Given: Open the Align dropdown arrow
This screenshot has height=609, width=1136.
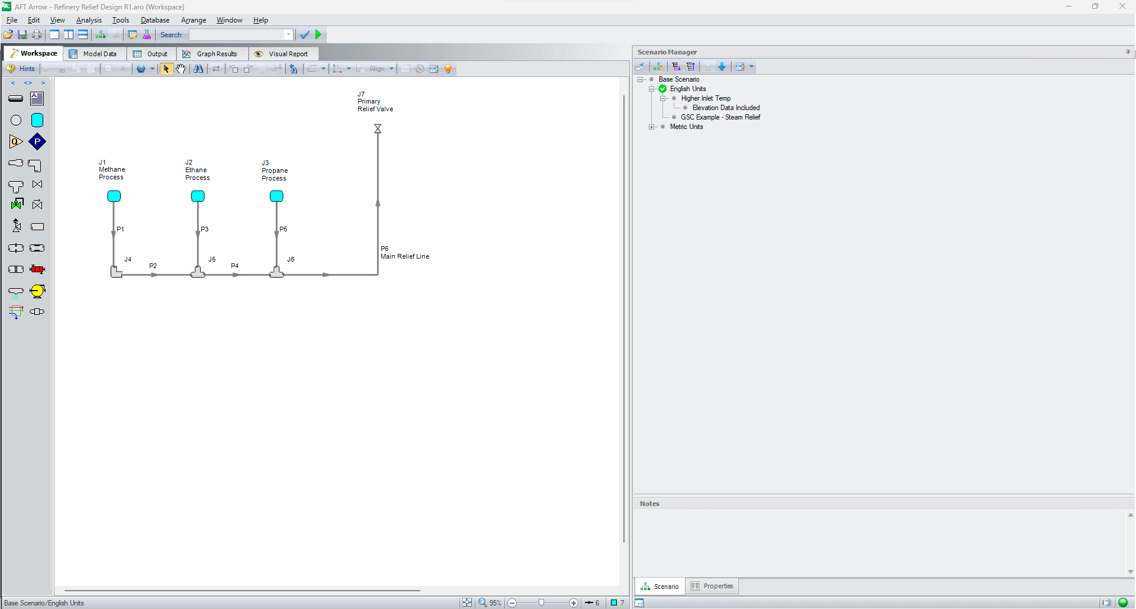Looking at the screenshot, I should pos(391,69).
